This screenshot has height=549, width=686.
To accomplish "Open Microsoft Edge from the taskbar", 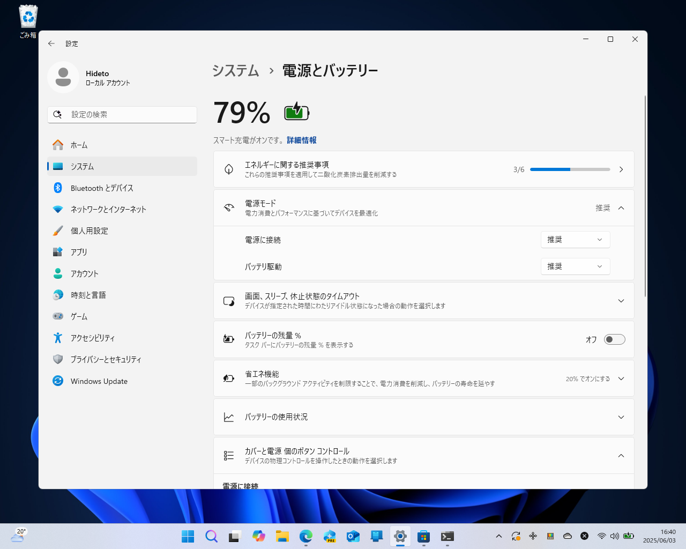I will 306,535.
